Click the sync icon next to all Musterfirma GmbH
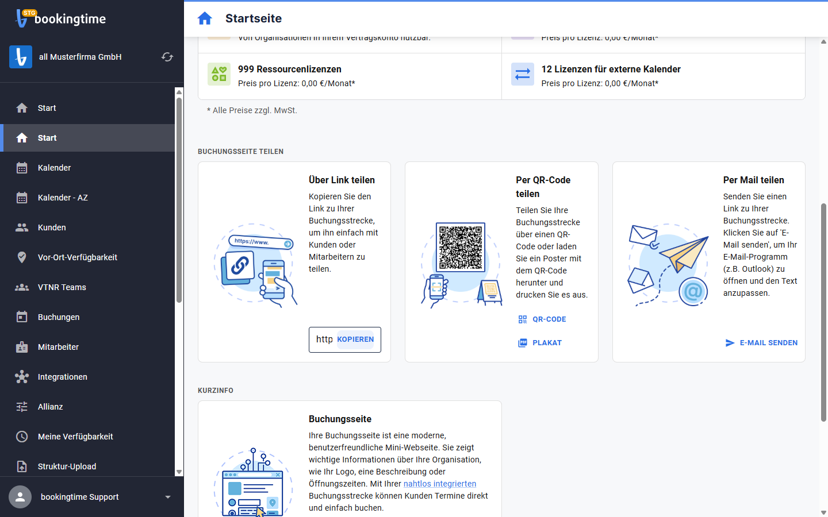The height and width of the screenshot is (517, 828). (x=167, y=57)
